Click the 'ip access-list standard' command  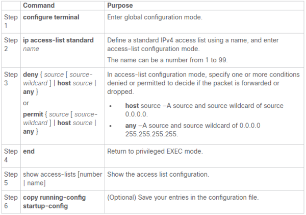click(58, 40)
